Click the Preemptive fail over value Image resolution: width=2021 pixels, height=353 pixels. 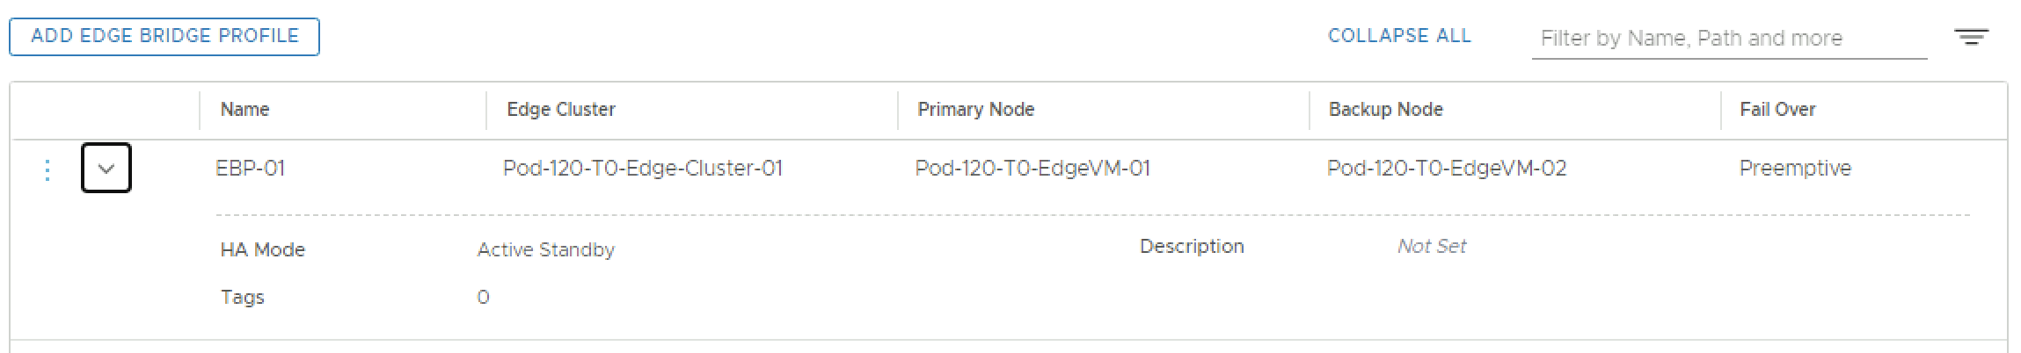click(x=1794, y=169)
